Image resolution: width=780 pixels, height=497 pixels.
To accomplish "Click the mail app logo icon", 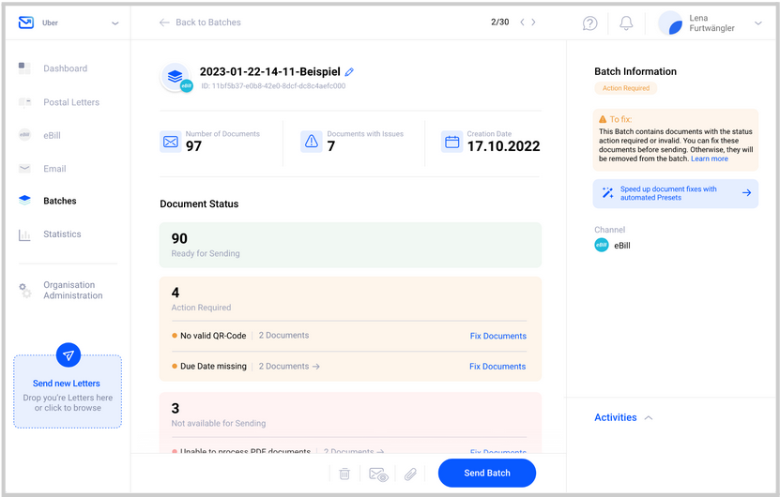I will [x=26, y=23].
